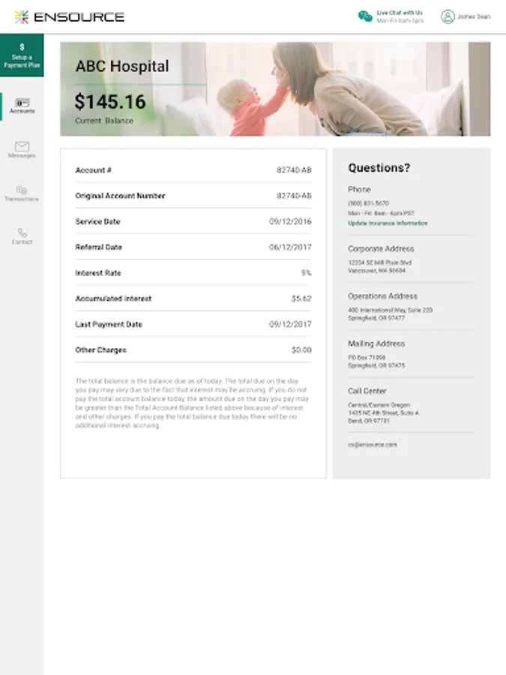The width and height of the screenshot is (506, 675).
Task: Open the Messages envelope icon
Action: tap(22, 146)
